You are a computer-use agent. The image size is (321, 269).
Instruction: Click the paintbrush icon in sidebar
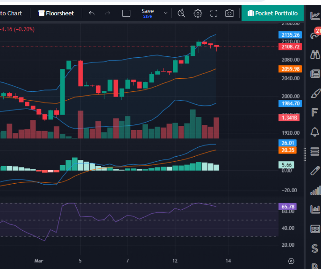(315, 93)
